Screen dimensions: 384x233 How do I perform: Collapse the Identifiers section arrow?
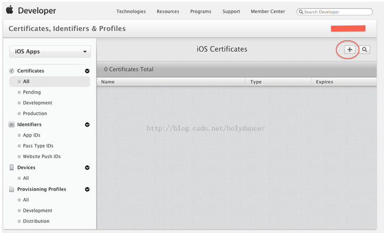[87, 125]
